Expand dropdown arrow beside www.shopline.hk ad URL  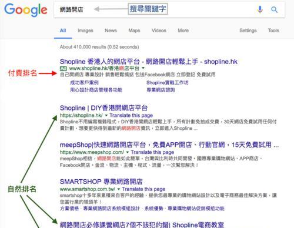point(143,68)
